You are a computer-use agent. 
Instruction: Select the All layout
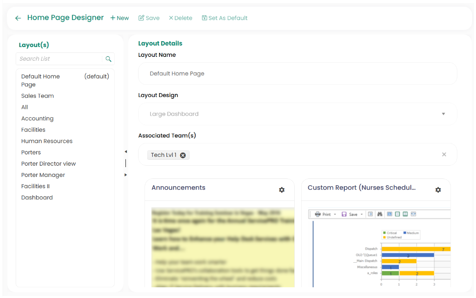65,107
